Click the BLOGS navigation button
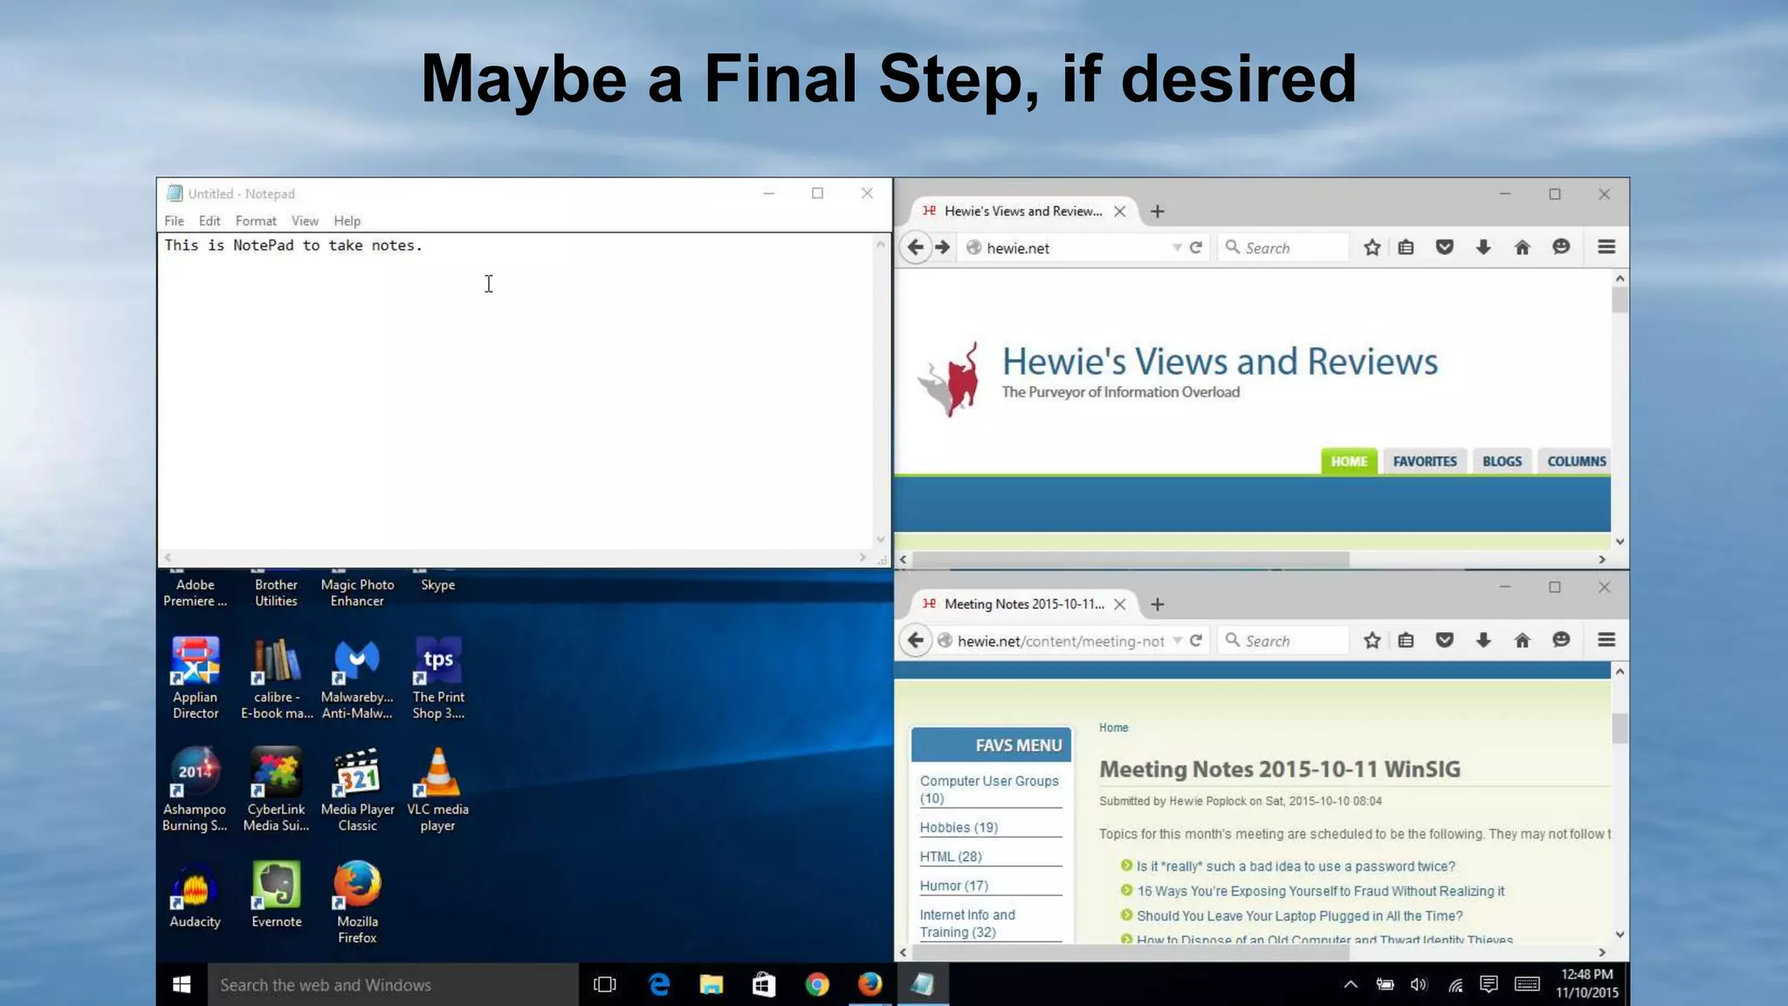Screen dimensions: 1788x1006 coord(1502,461)
